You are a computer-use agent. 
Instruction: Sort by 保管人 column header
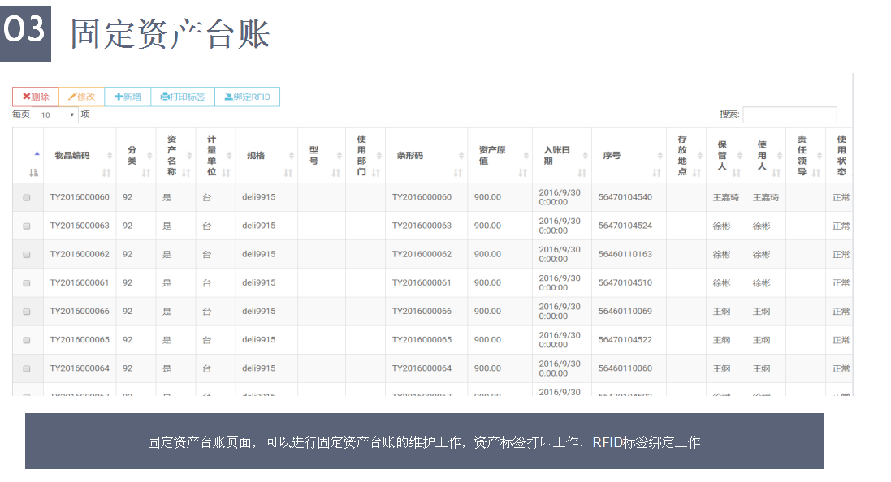[x=721, y=155]
